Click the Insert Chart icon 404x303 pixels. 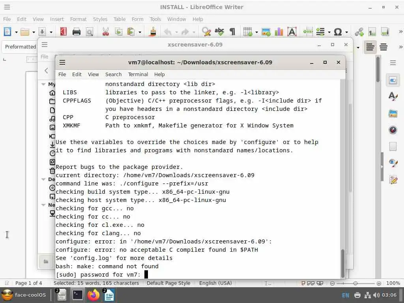click(x=279, y=32)
